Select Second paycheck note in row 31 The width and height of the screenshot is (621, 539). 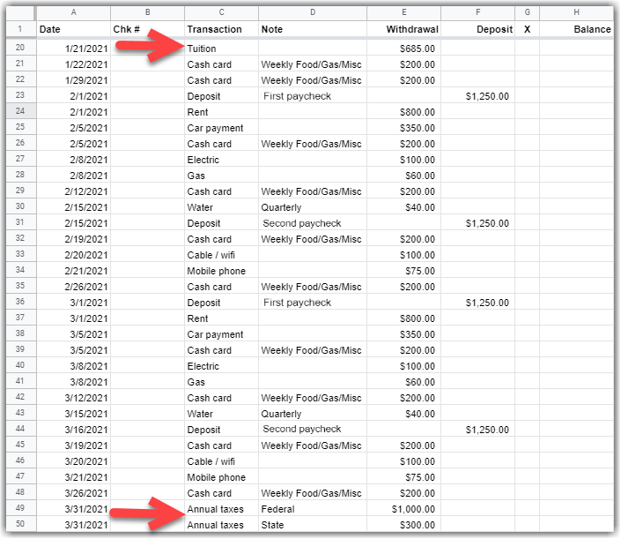pos(313,223)
